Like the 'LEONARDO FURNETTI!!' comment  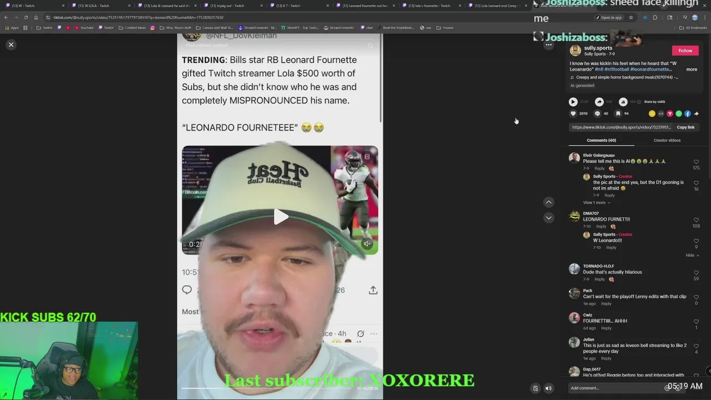696,220
